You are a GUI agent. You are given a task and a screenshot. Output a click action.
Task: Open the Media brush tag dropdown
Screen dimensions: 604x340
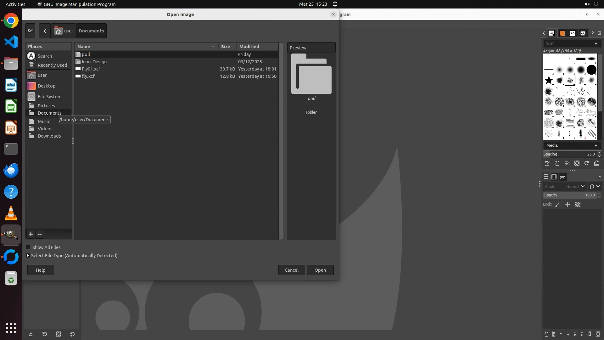[571, 145]
